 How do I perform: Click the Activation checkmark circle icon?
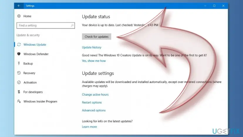19,82
